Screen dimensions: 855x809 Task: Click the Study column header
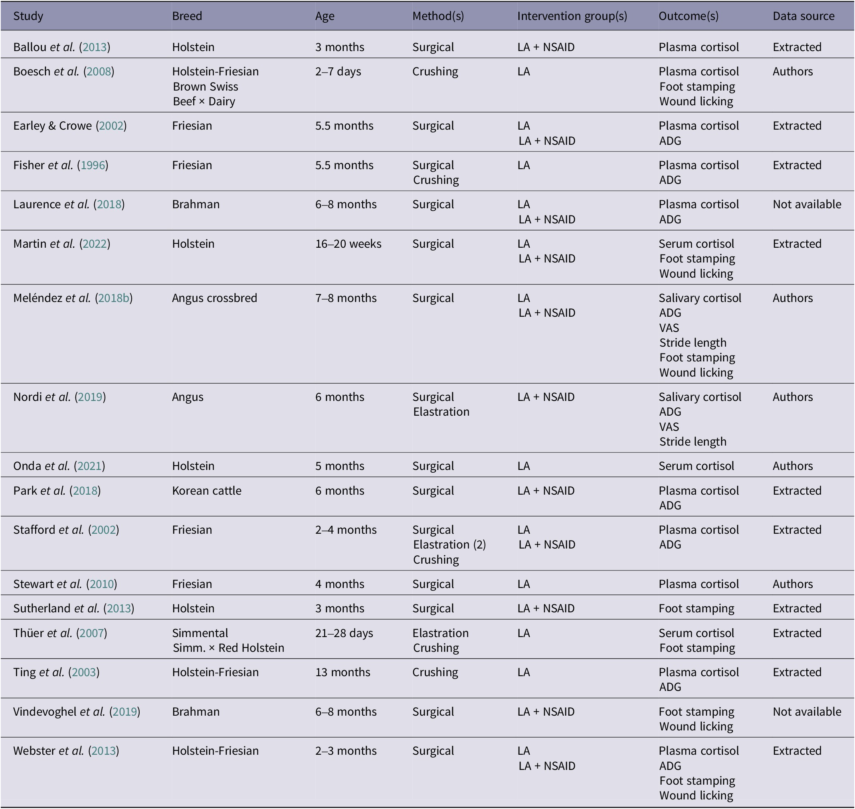(x=28, y=16)
